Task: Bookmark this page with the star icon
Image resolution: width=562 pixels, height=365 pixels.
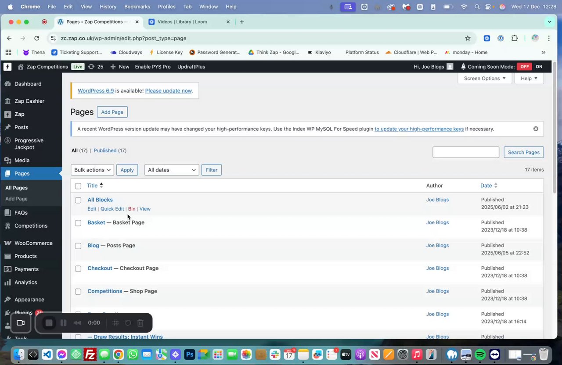Action: pos(468,38)
